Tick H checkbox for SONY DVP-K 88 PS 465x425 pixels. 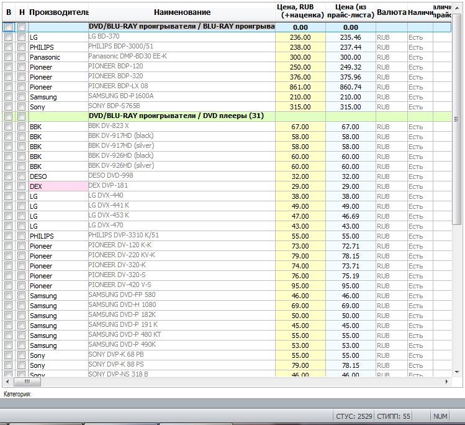point(21,365)
